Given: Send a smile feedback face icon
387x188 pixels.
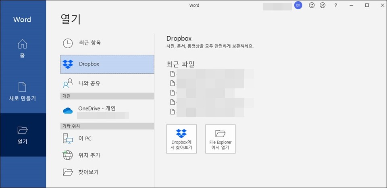Looking at the screenshot, I should pyautogui.click(x=312, y=5).
